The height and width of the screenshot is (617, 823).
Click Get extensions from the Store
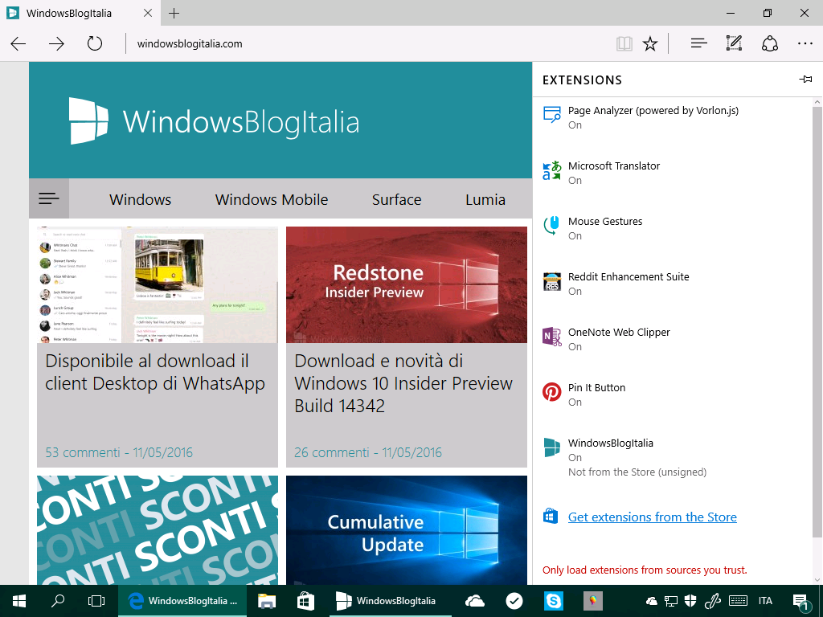653,517
